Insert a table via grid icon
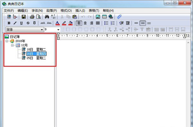This screenshot has width=193, height=127. click(105, 17)
